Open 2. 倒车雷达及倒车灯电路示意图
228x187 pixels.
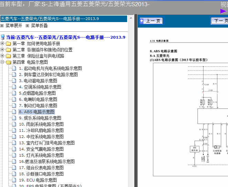click(48, 75)
